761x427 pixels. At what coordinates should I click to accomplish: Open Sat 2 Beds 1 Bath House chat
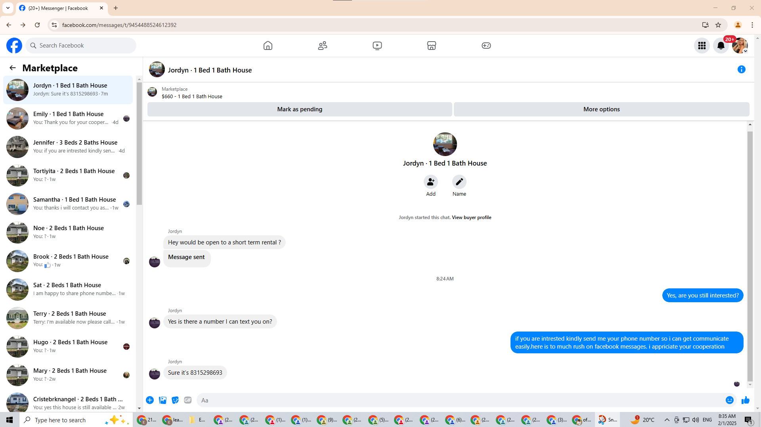[68, 290]
